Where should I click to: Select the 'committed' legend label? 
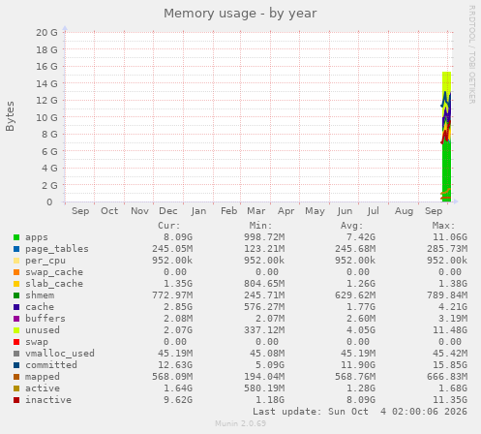tap(51, 365)
